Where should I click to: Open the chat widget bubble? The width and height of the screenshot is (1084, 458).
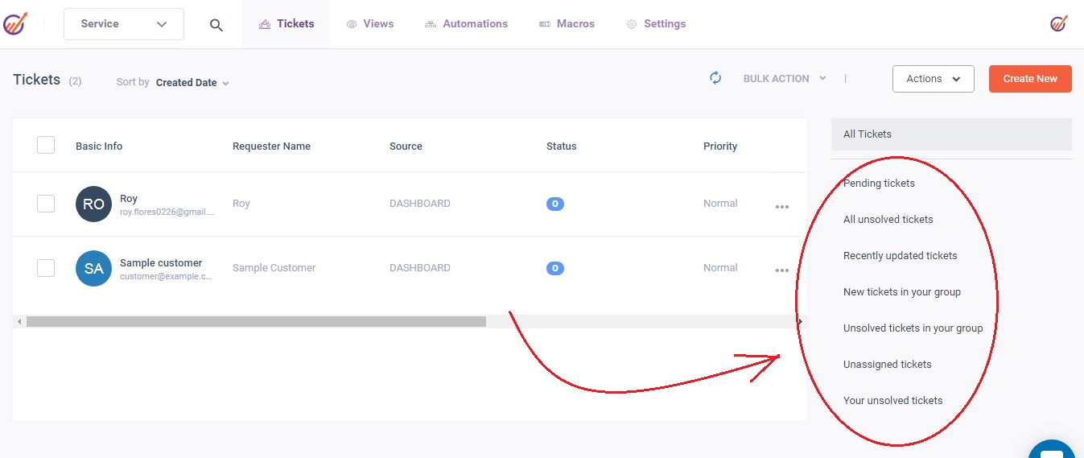tap(1053, 448)
